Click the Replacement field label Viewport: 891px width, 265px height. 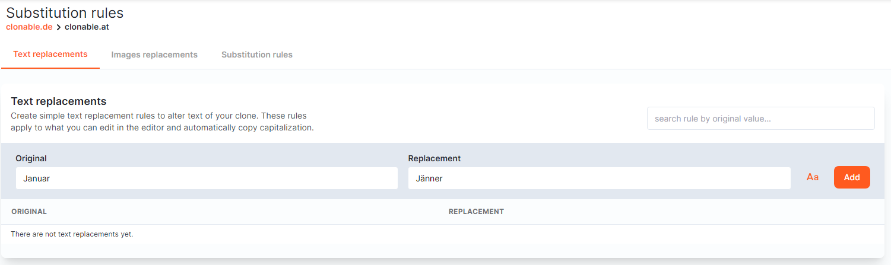pos(435,158)
